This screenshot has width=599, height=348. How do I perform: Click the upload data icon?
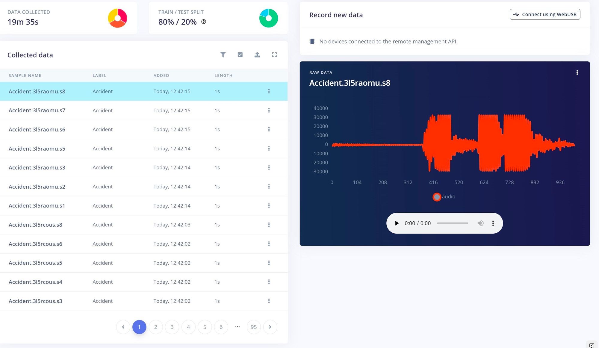[257, 55]
